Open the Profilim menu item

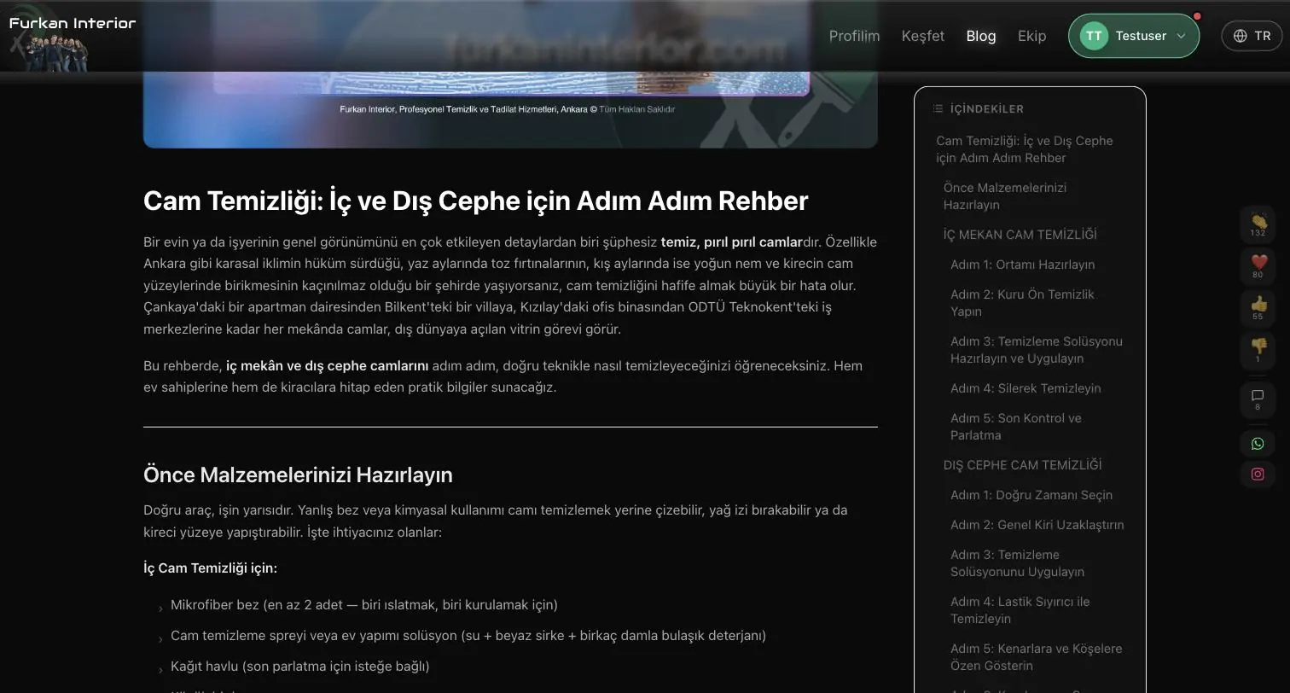tap(854, 36)
